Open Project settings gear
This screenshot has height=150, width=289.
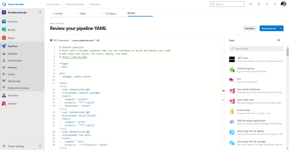click(4, 146)
